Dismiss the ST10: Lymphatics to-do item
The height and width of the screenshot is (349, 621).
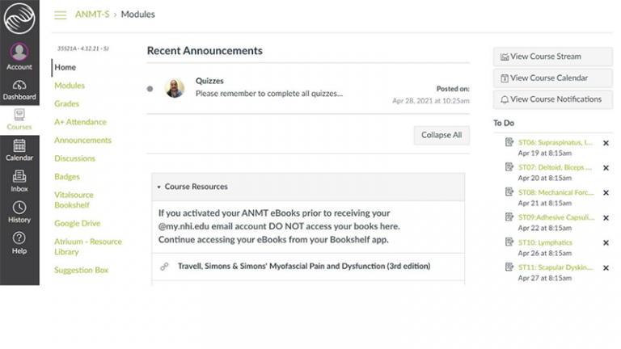click(x=606, y=242)
